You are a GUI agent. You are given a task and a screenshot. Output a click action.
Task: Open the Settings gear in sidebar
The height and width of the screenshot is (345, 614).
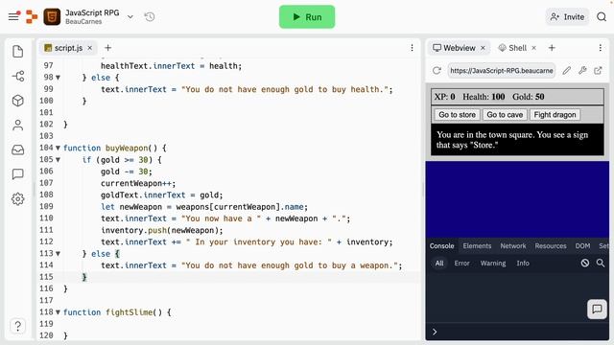pyautogui.click(x=17, y=199)
